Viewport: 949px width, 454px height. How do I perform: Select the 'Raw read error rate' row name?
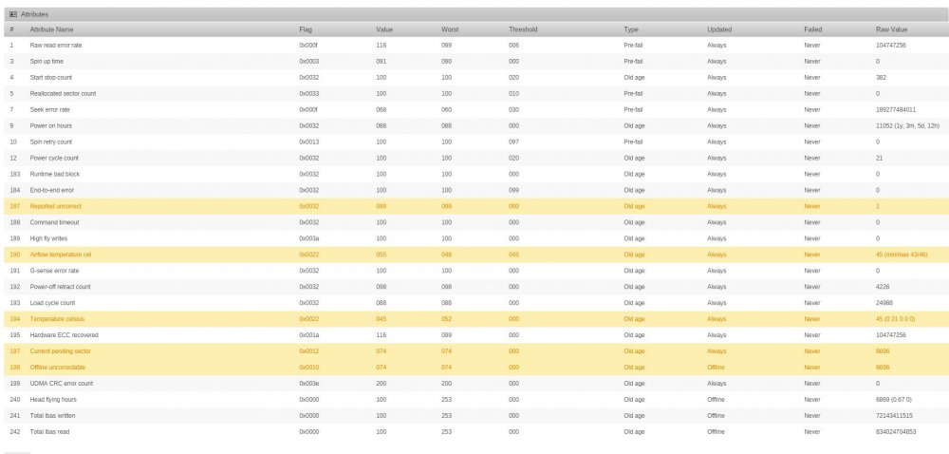coord(56,46)
